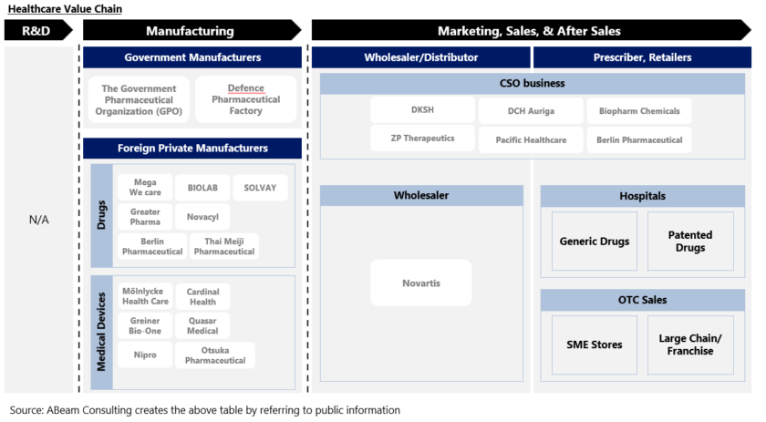Click the Large Chain/Franchise box
Screen dimensions: 766x422
point(689,345)
